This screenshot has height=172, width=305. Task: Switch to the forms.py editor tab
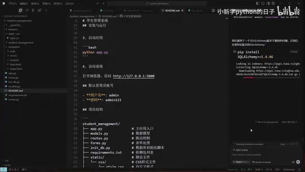107,11
